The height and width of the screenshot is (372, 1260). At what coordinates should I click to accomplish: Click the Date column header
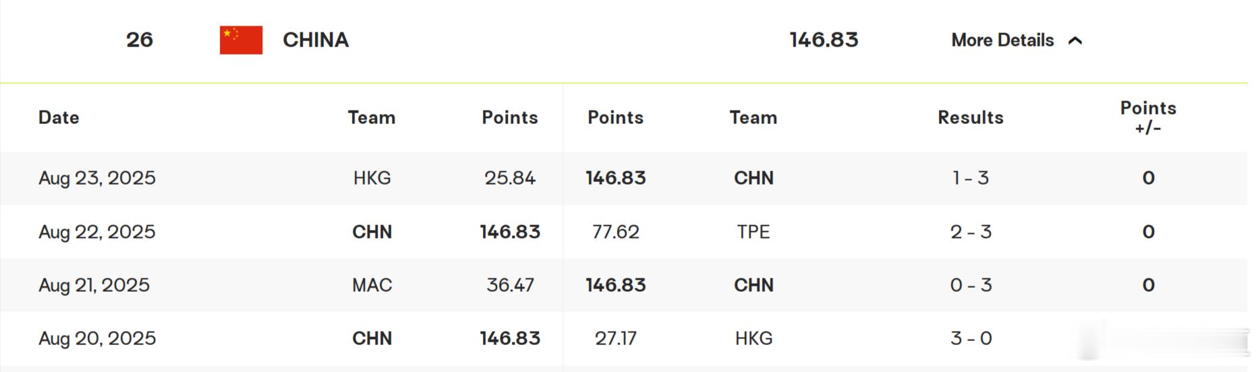tap(59, 117)
